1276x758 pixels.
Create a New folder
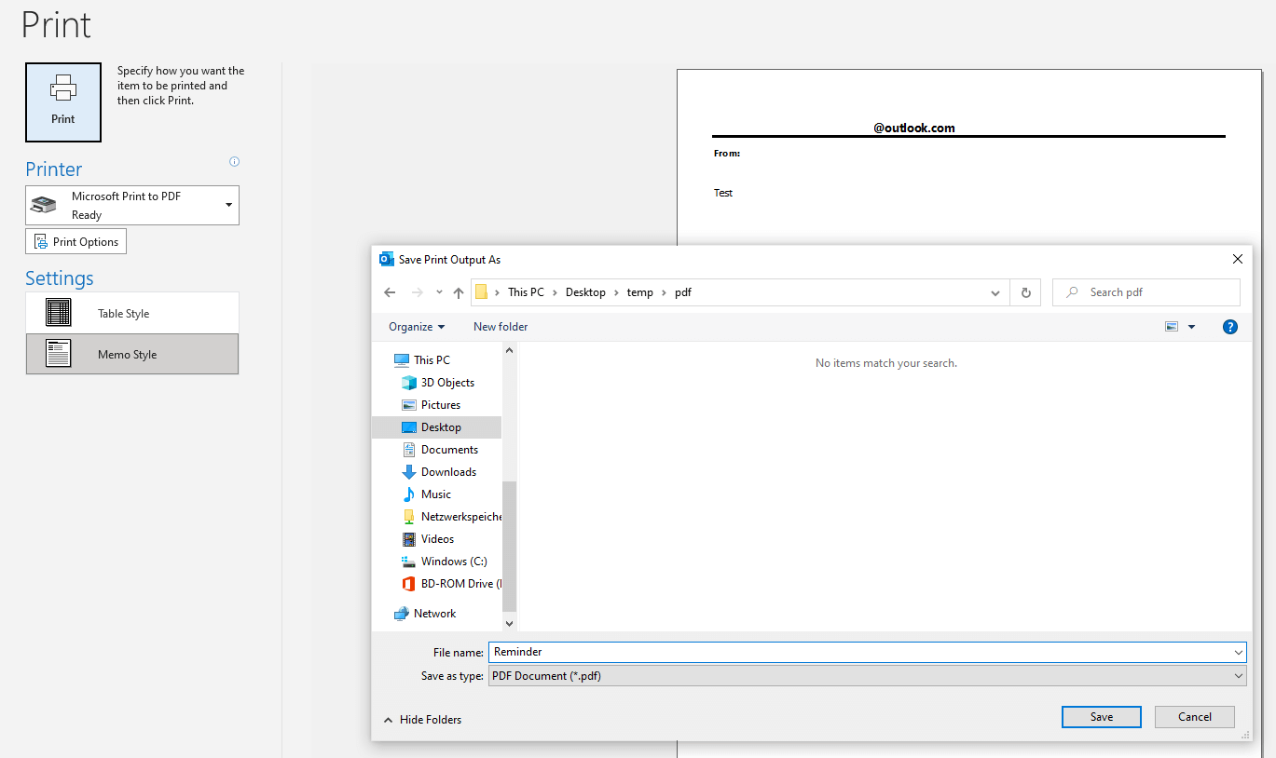(500, 326)
